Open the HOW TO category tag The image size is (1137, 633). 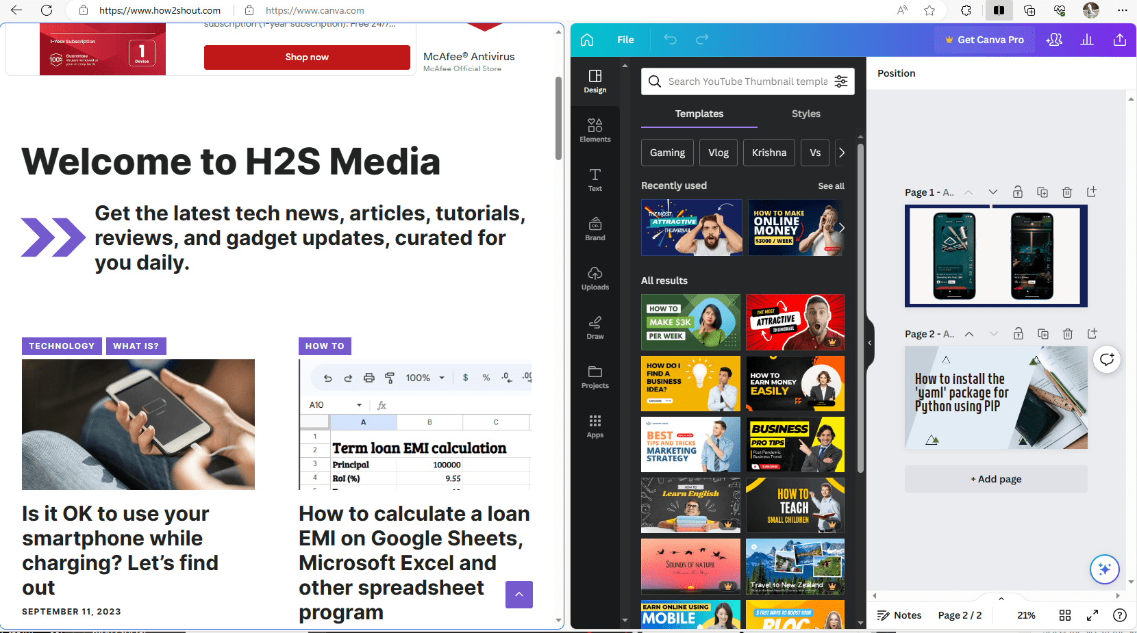point(325,346)
